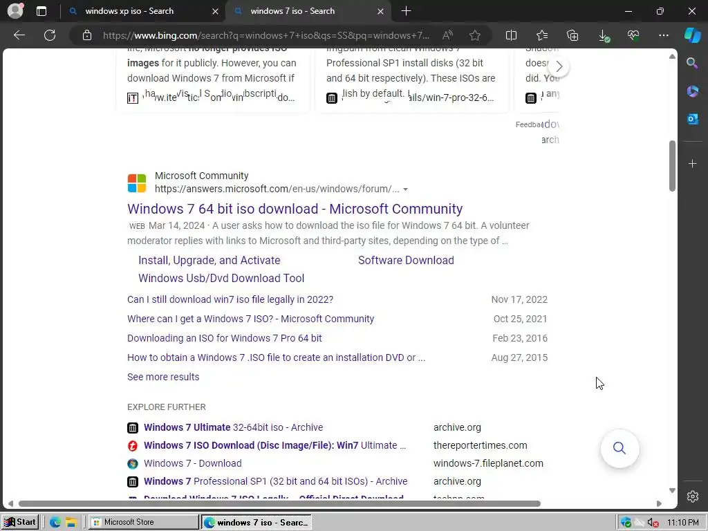Open the Install, Upgrade, and Activate link

209,260
